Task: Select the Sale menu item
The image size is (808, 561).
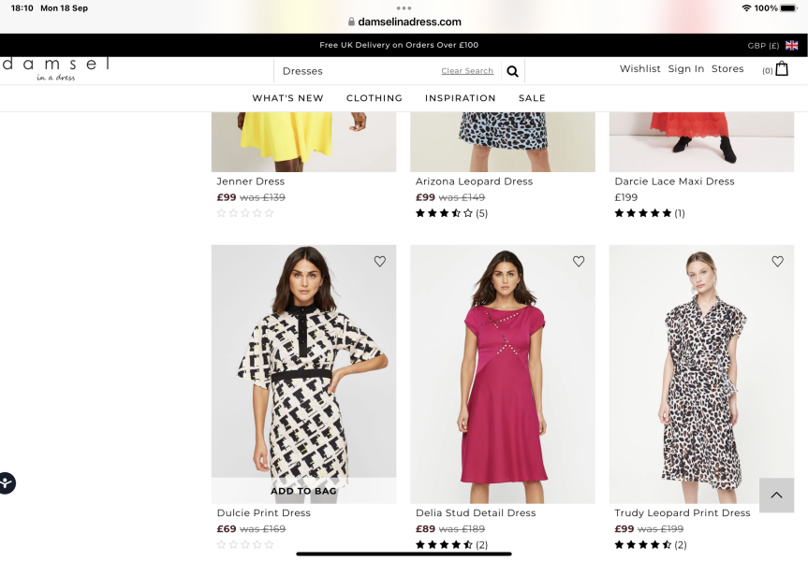Action: tap(532, 98)
